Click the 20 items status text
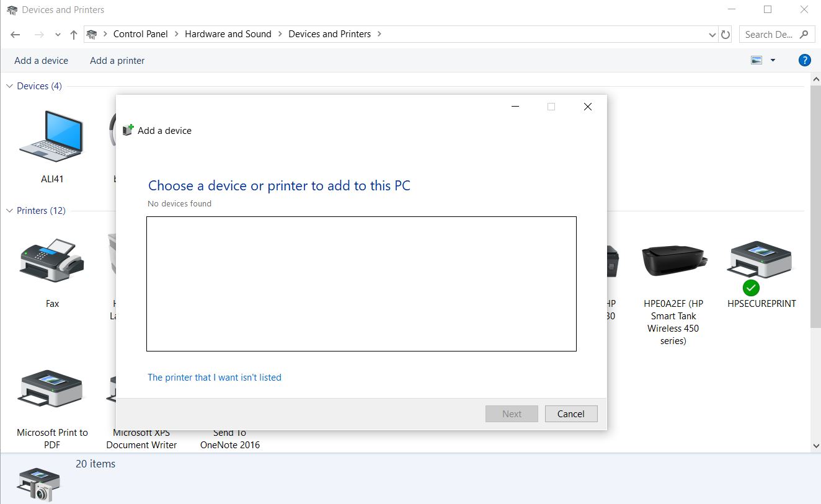Screen dimensions: 821x504 95,464
